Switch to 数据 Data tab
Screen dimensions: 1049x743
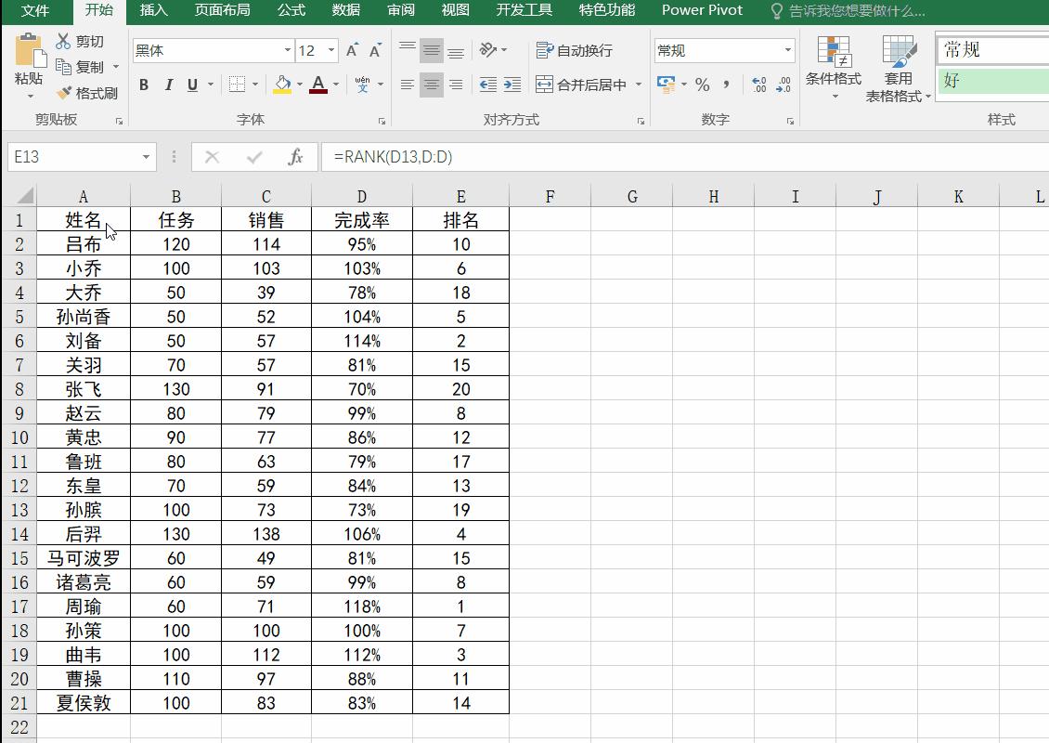tap(346, 11)
